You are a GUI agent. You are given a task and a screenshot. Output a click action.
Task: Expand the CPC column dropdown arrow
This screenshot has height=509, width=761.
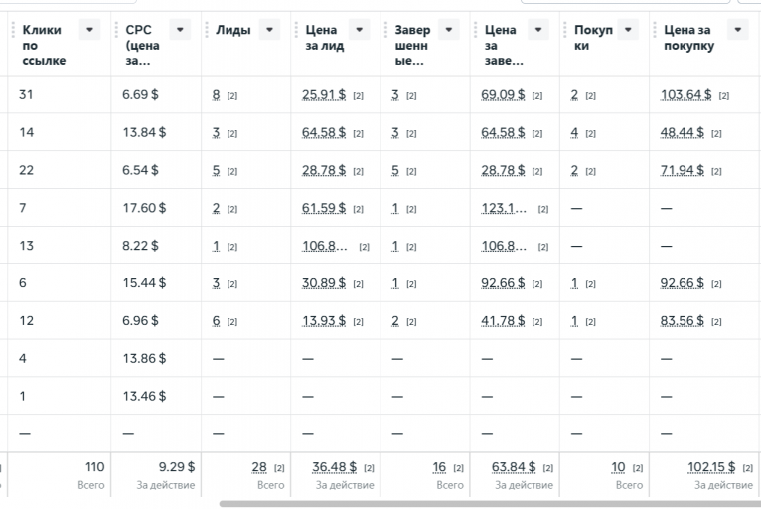click(180, 31)
